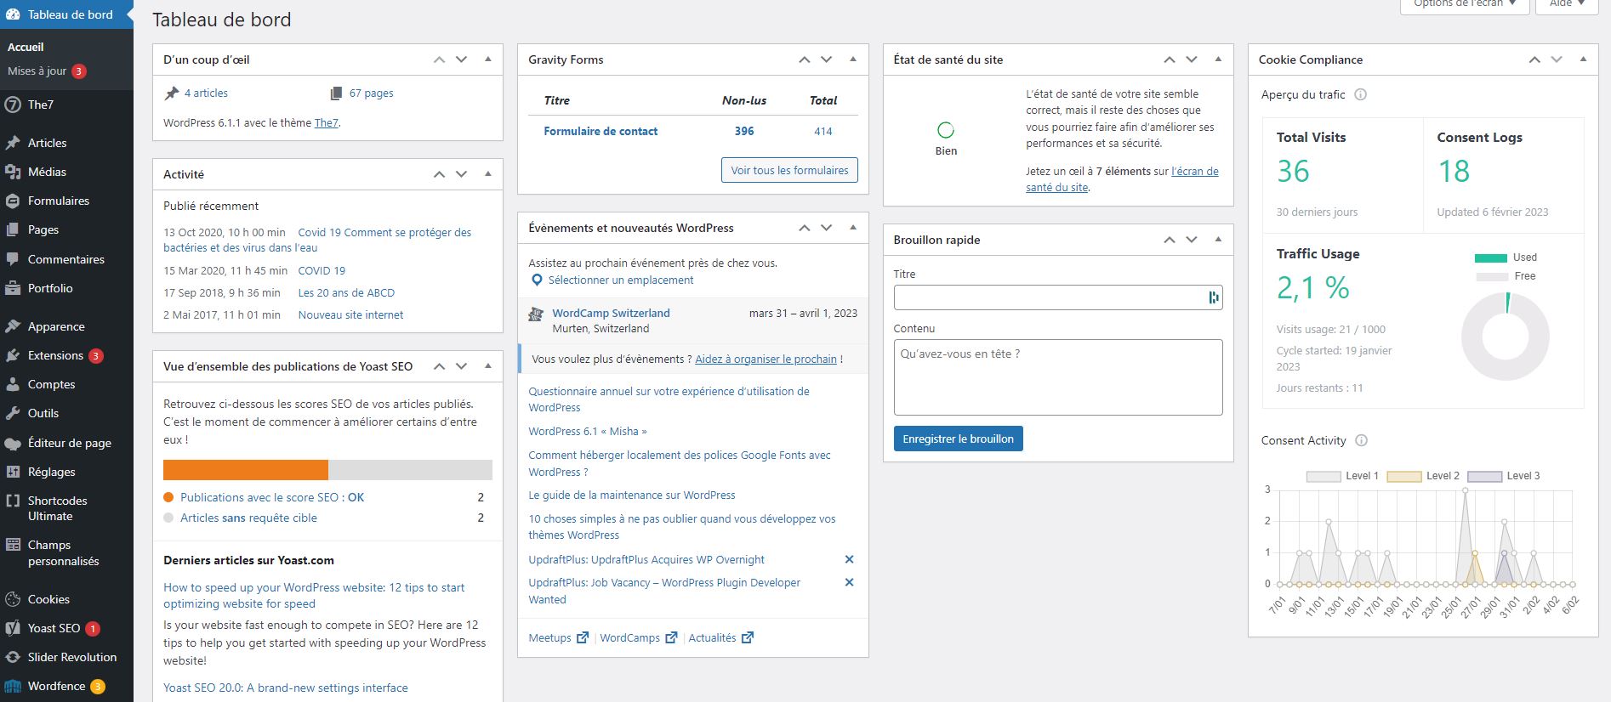Click the Voir tous les formulaires button
The width and height of the screenshot is (1611, 702).
click(789, 170)
